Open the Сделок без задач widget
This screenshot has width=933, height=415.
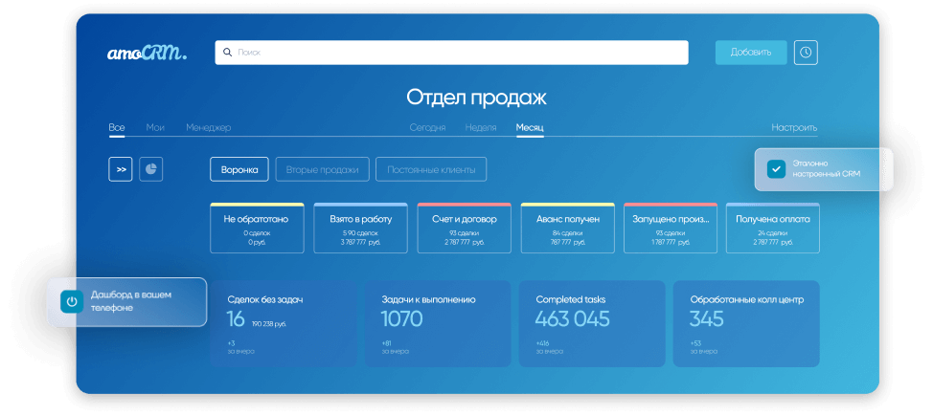click(284, 323)
